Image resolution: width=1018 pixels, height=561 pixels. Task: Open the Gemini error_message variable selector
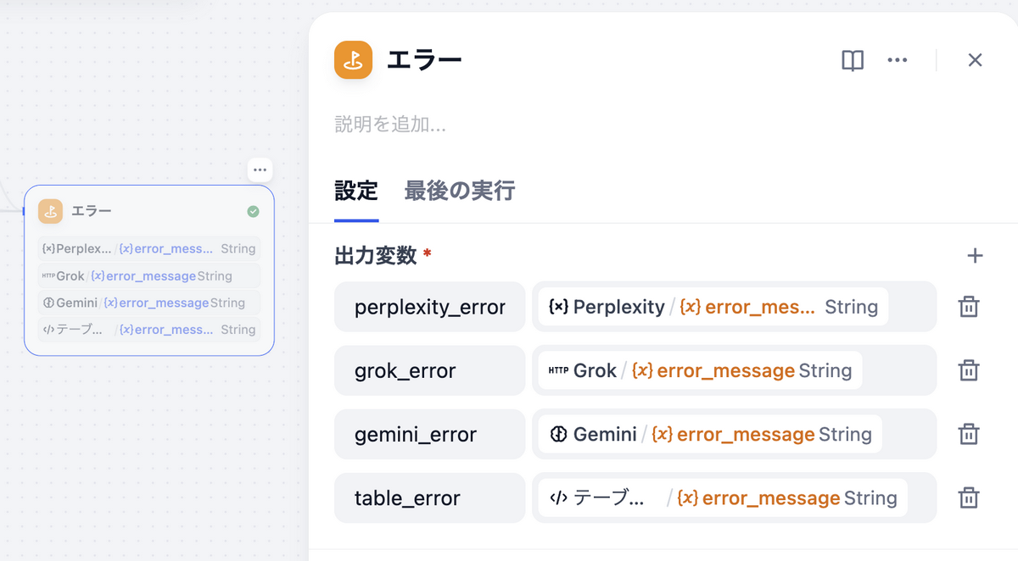[735, 434]
